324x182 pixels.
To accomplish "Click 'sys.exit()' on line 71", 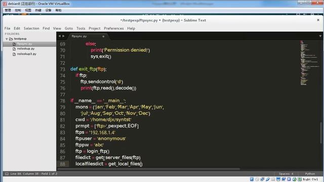I will coord(101,56).
